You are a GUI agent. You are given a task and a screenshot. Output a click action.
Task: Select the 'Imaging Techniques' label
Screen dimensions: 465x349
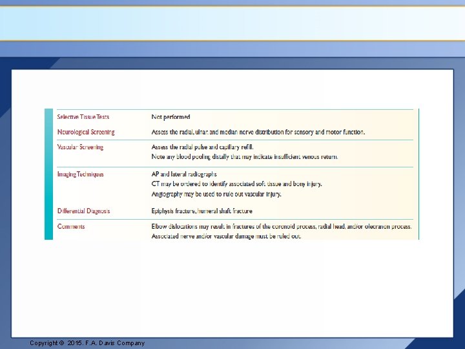tap(80, 174)
